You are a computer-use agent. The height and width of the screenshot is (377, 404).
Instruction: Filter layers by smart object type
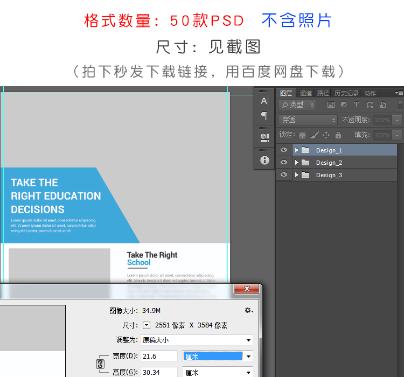(382, 105)
